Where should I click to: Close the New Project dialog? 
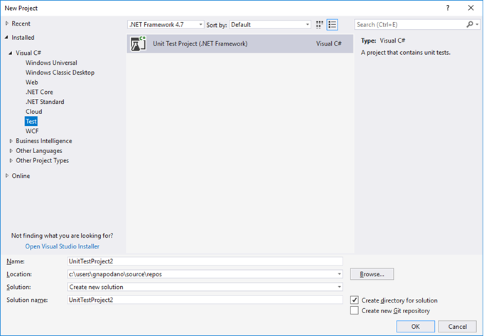coord(470,8)
